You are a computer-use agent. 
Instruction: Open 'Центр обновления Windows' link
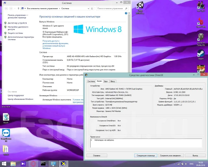pos(20,99)
